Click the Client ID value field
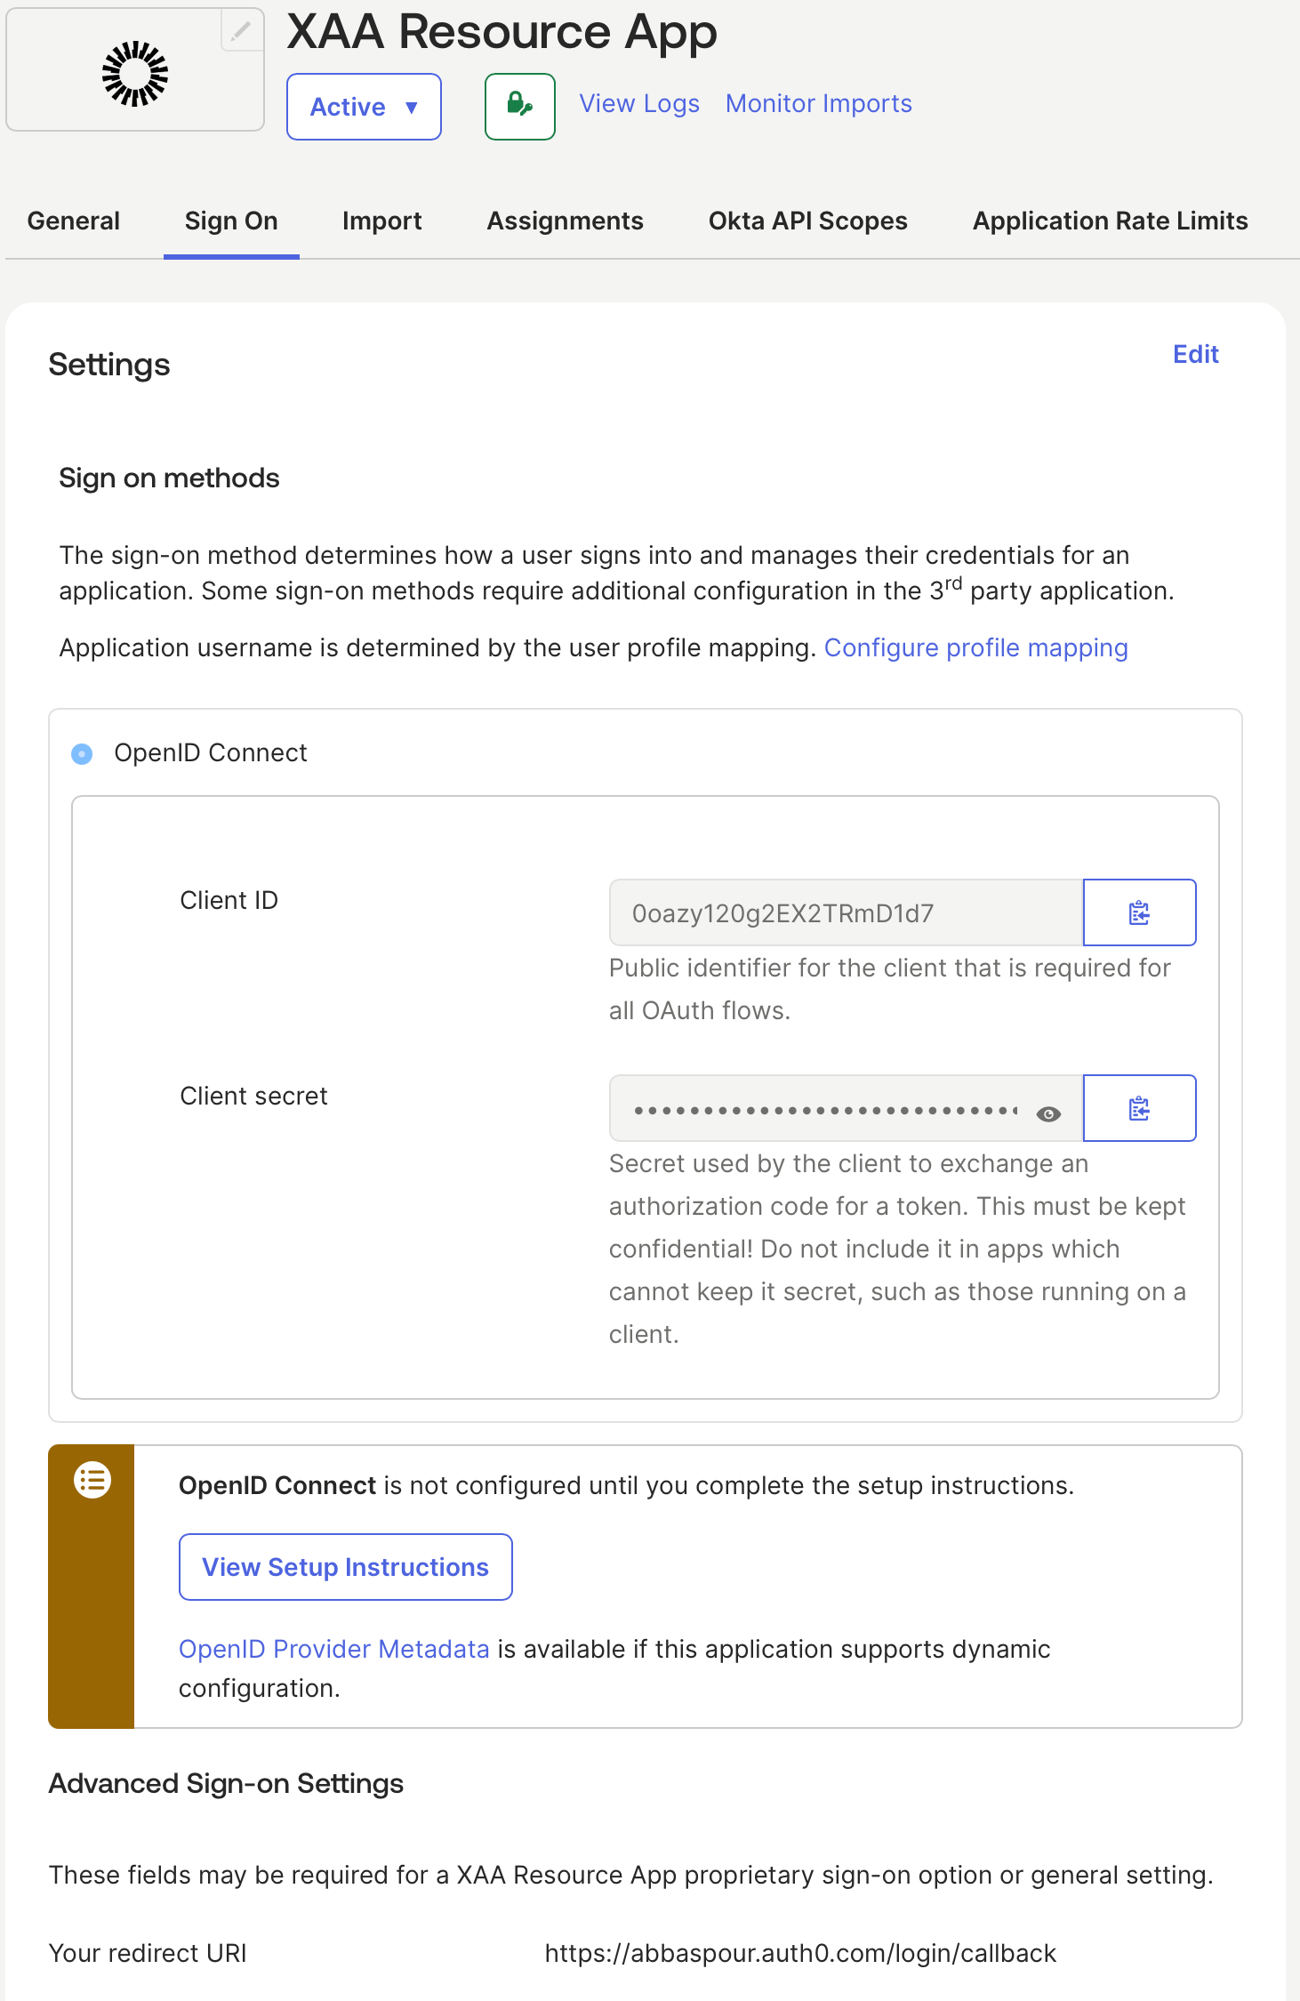The image size is (1300, 2001). (846, 912)
